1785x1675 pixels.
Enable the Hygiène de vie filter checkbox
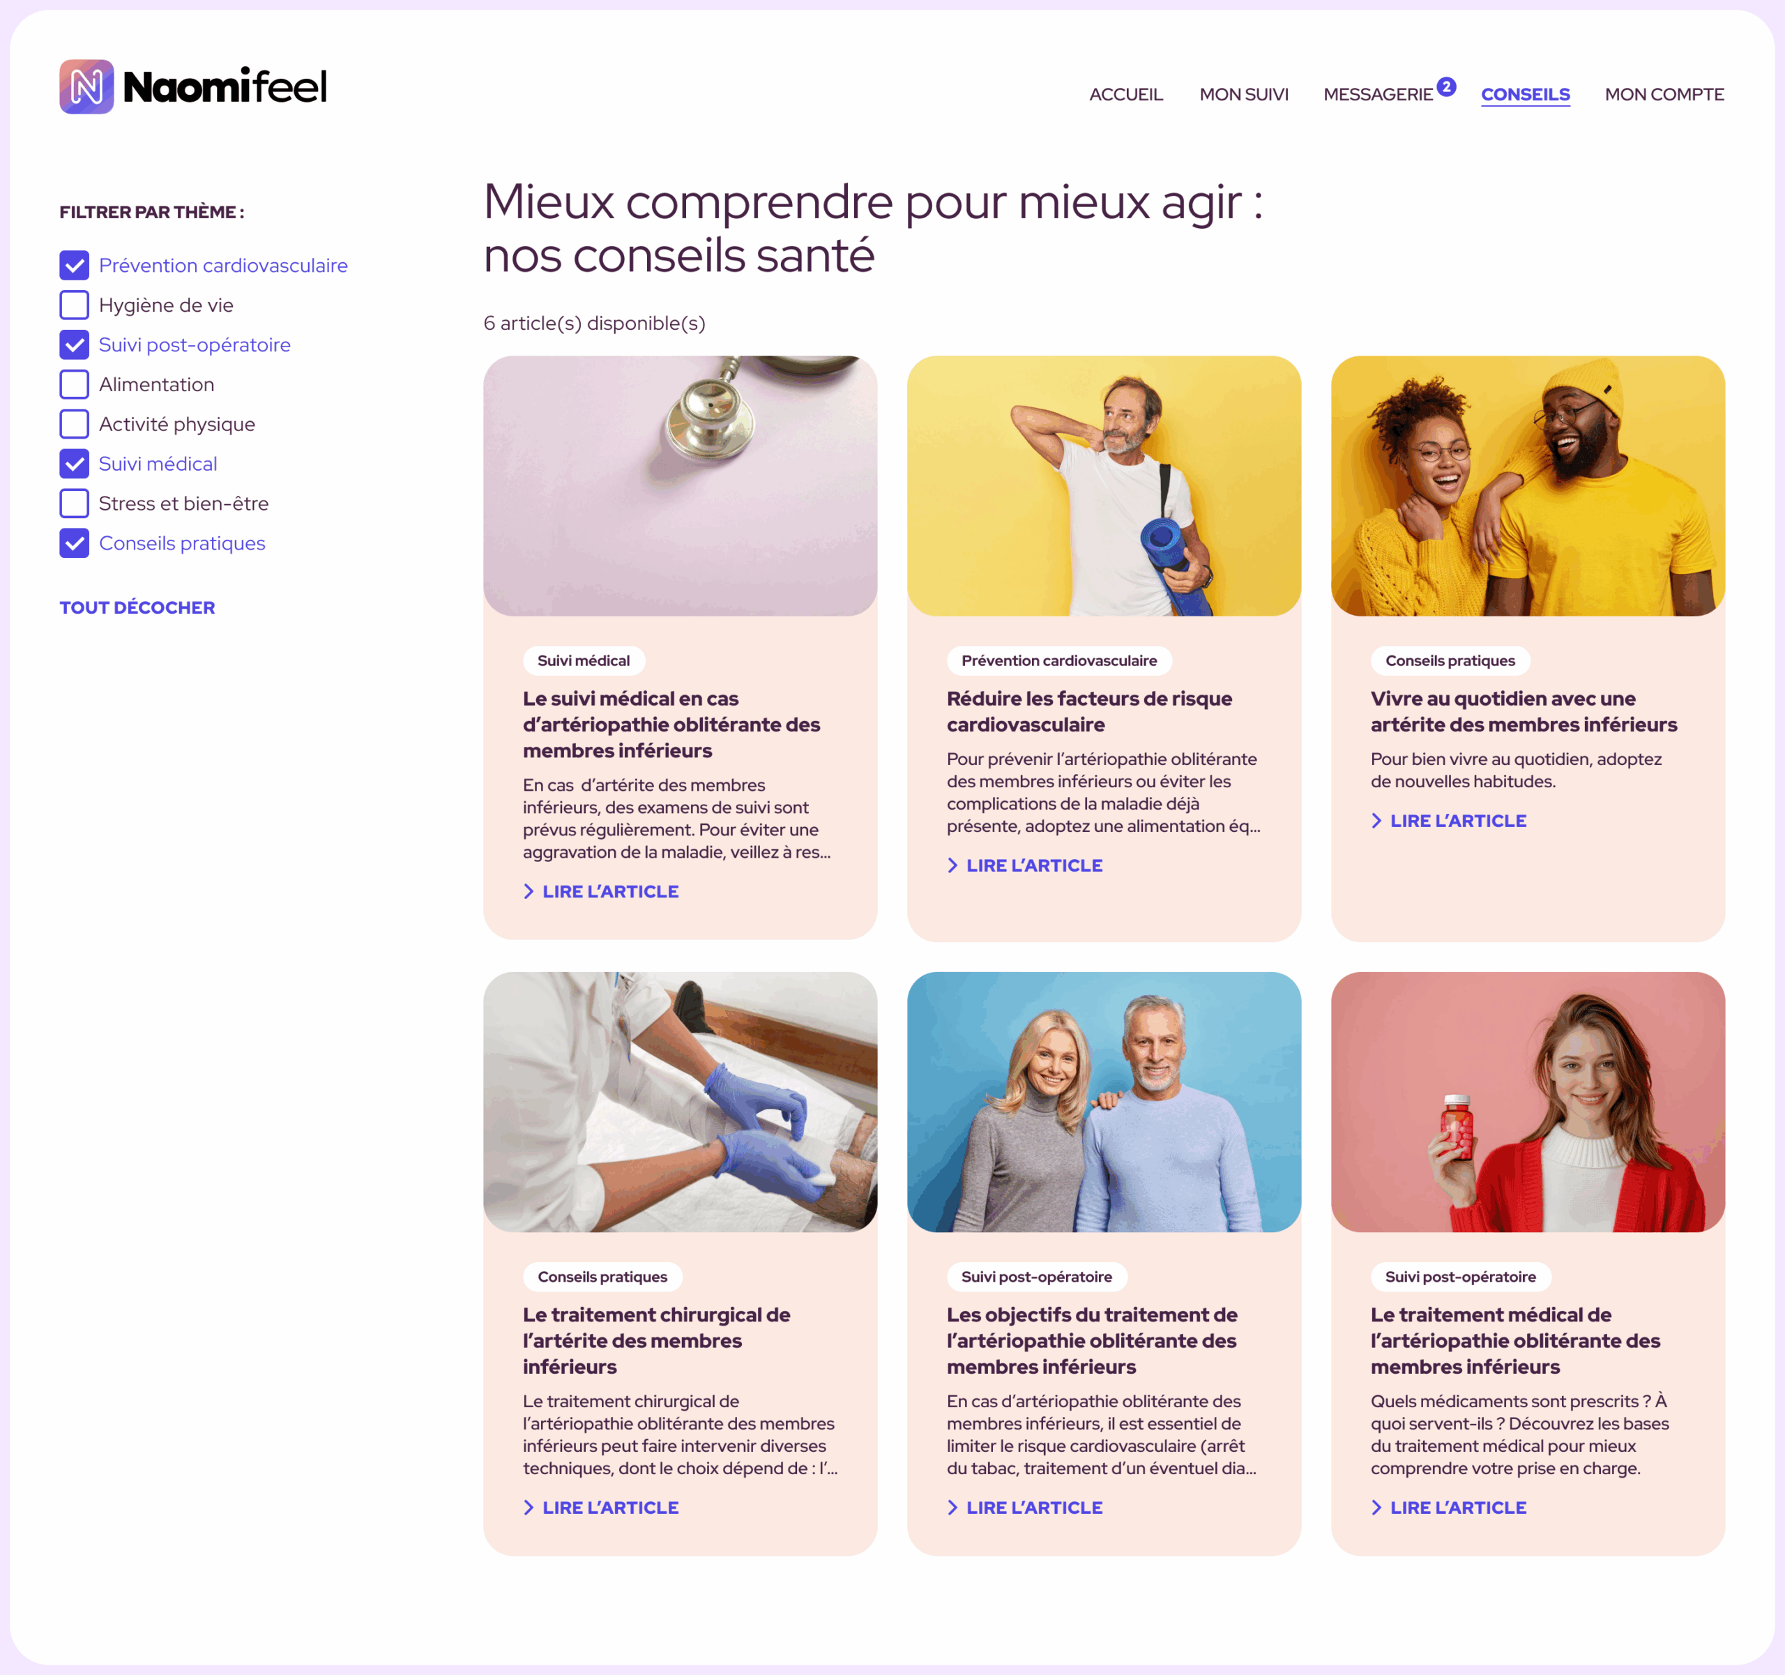click(x=75, y=305)
